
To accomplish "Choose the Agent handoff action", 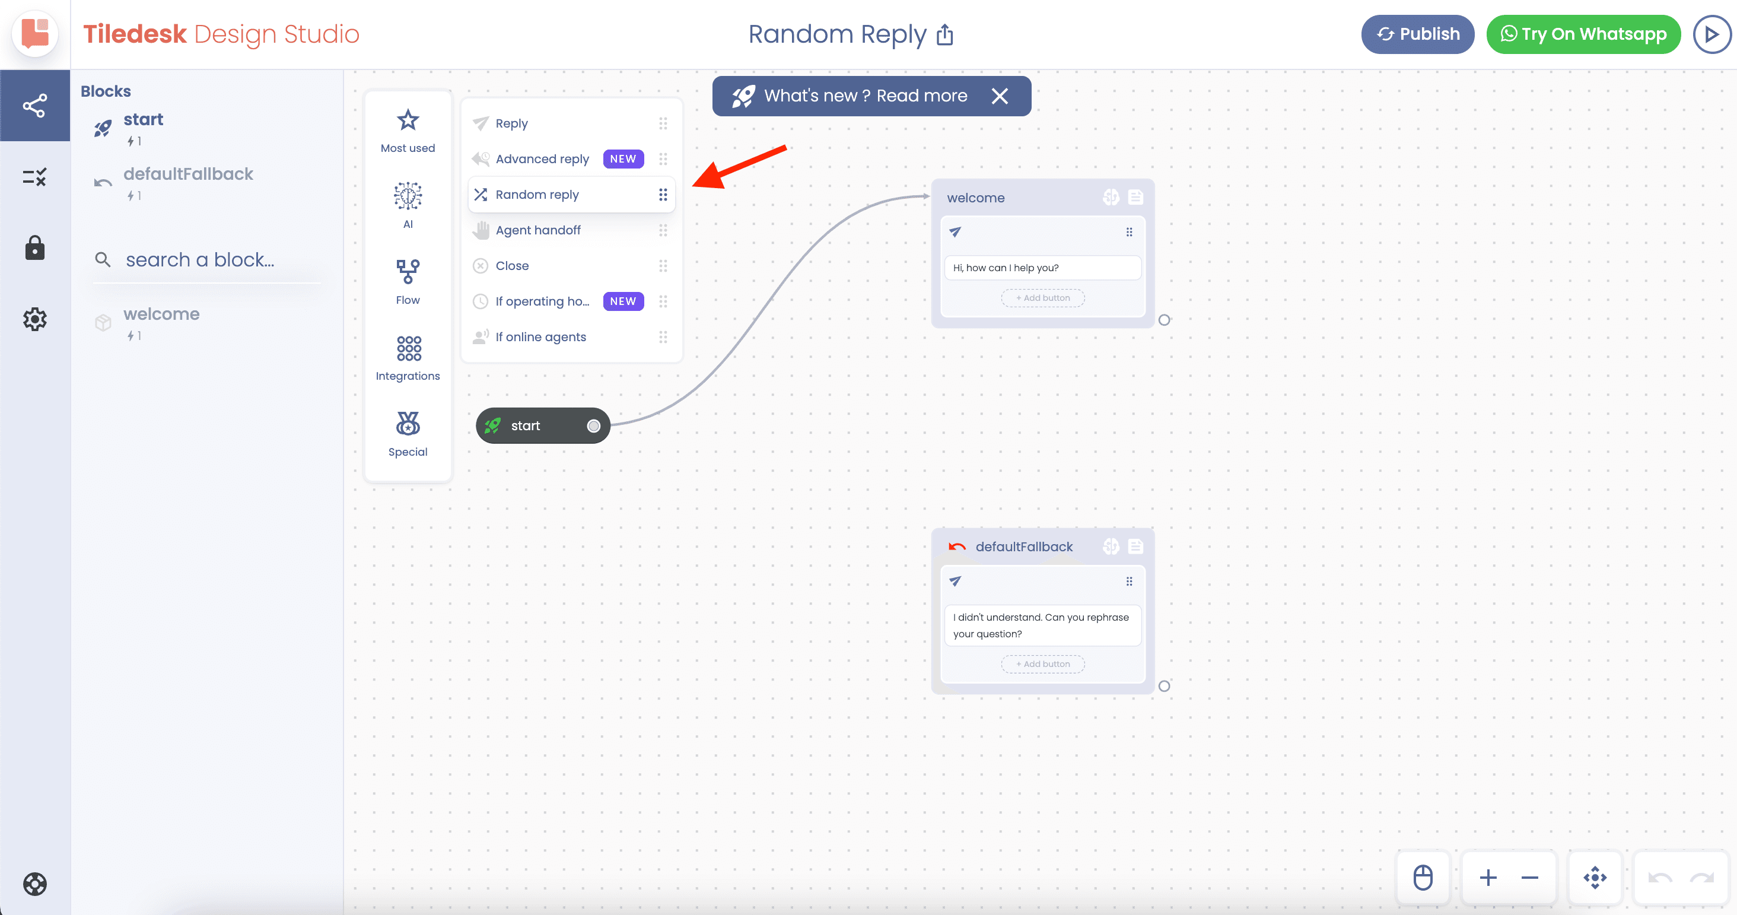I will pyautogui.click(x=571, y=230).
